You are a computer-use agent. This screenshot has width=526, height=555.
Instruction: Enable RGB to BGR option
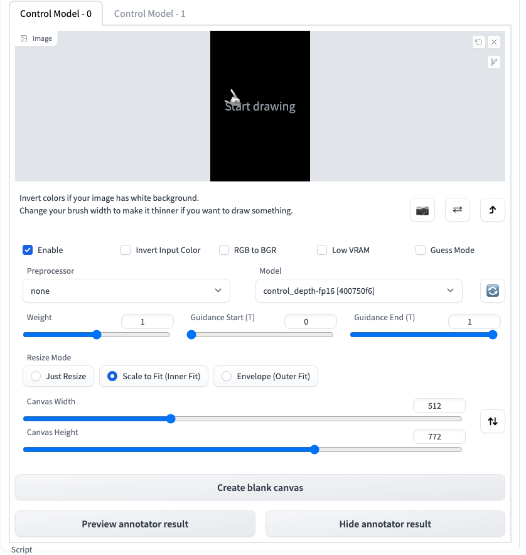point(224,250)
